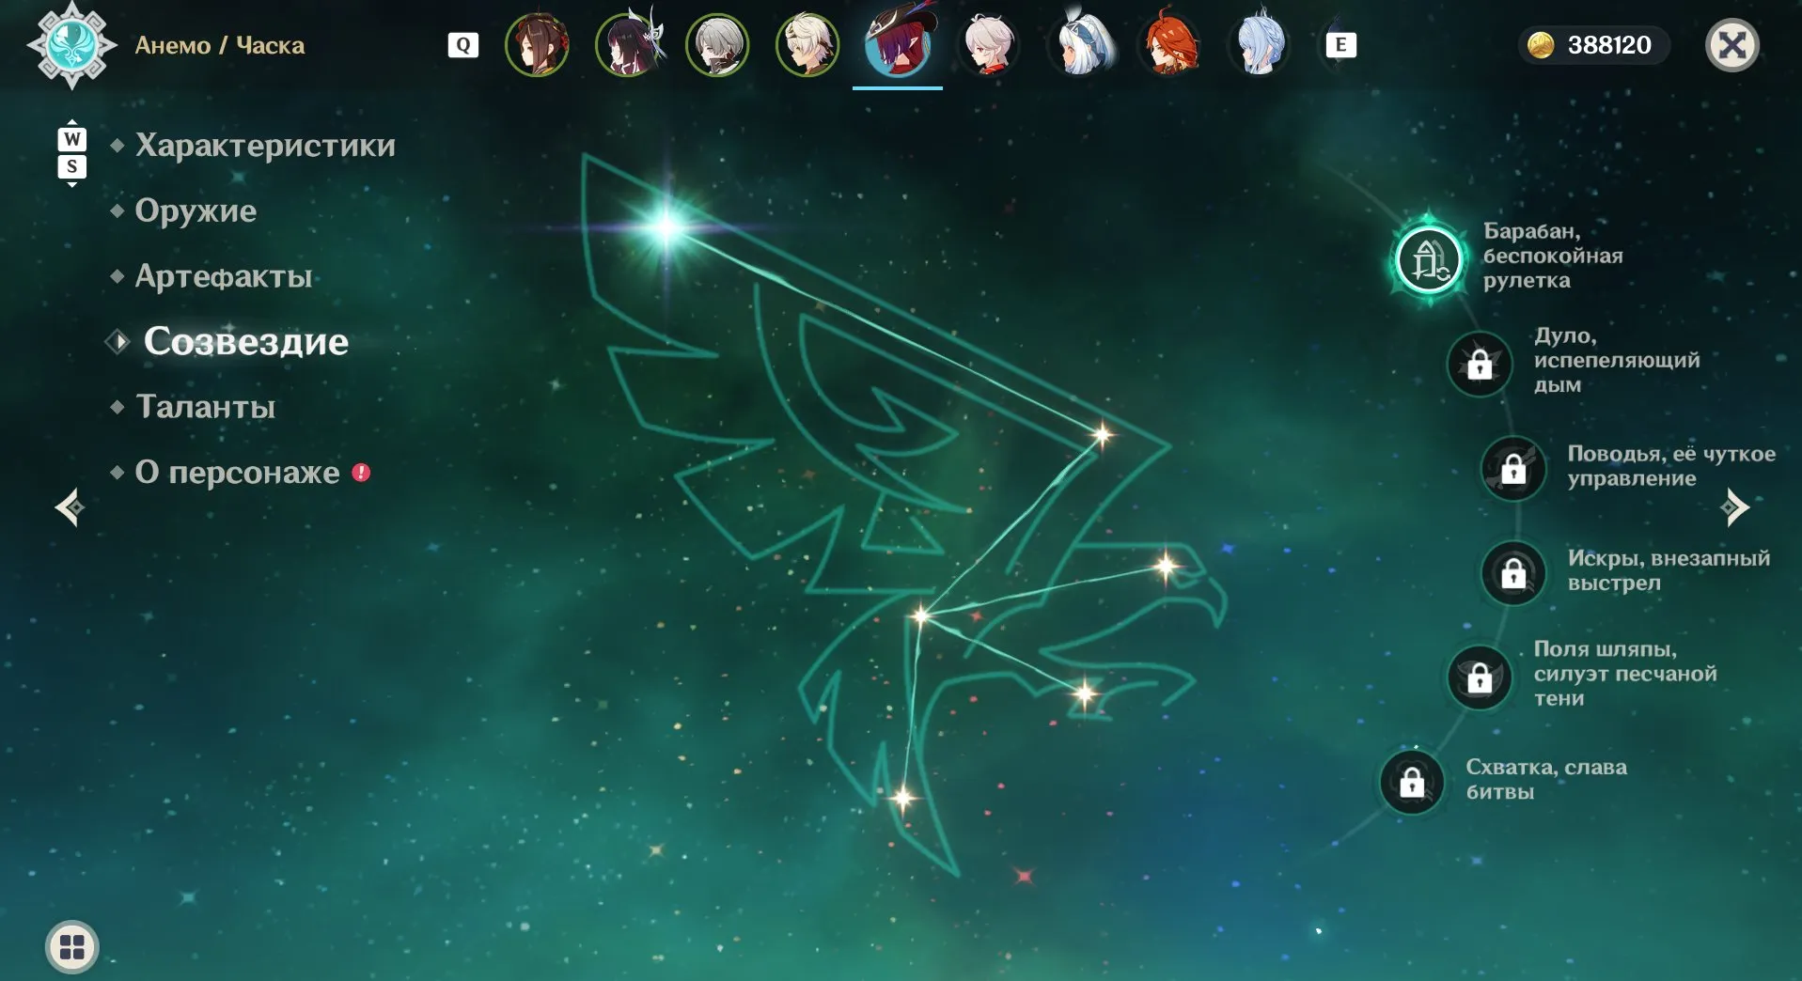This screenshot has width=1802, height=981.
Task: Go to the next character with the right arrow
Action: click(x=1734, y=507)
